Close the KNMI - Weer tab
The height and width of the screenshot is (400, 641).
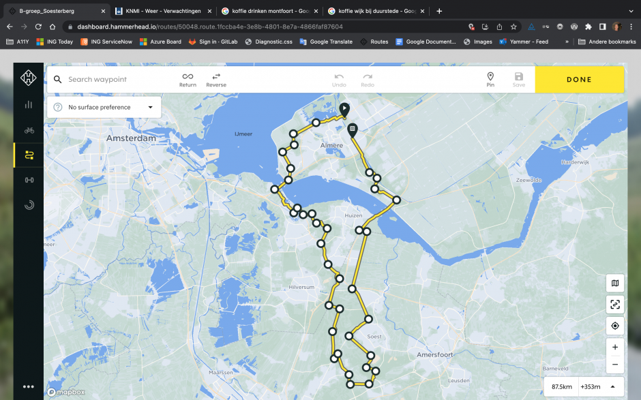[209, 11]
